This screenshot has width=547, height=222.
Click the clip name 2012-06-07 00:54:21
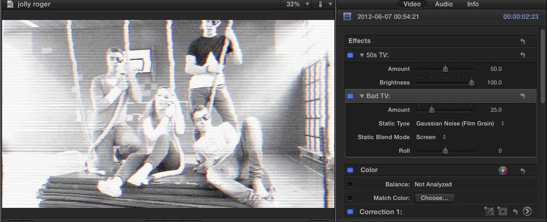coord(388,16)
